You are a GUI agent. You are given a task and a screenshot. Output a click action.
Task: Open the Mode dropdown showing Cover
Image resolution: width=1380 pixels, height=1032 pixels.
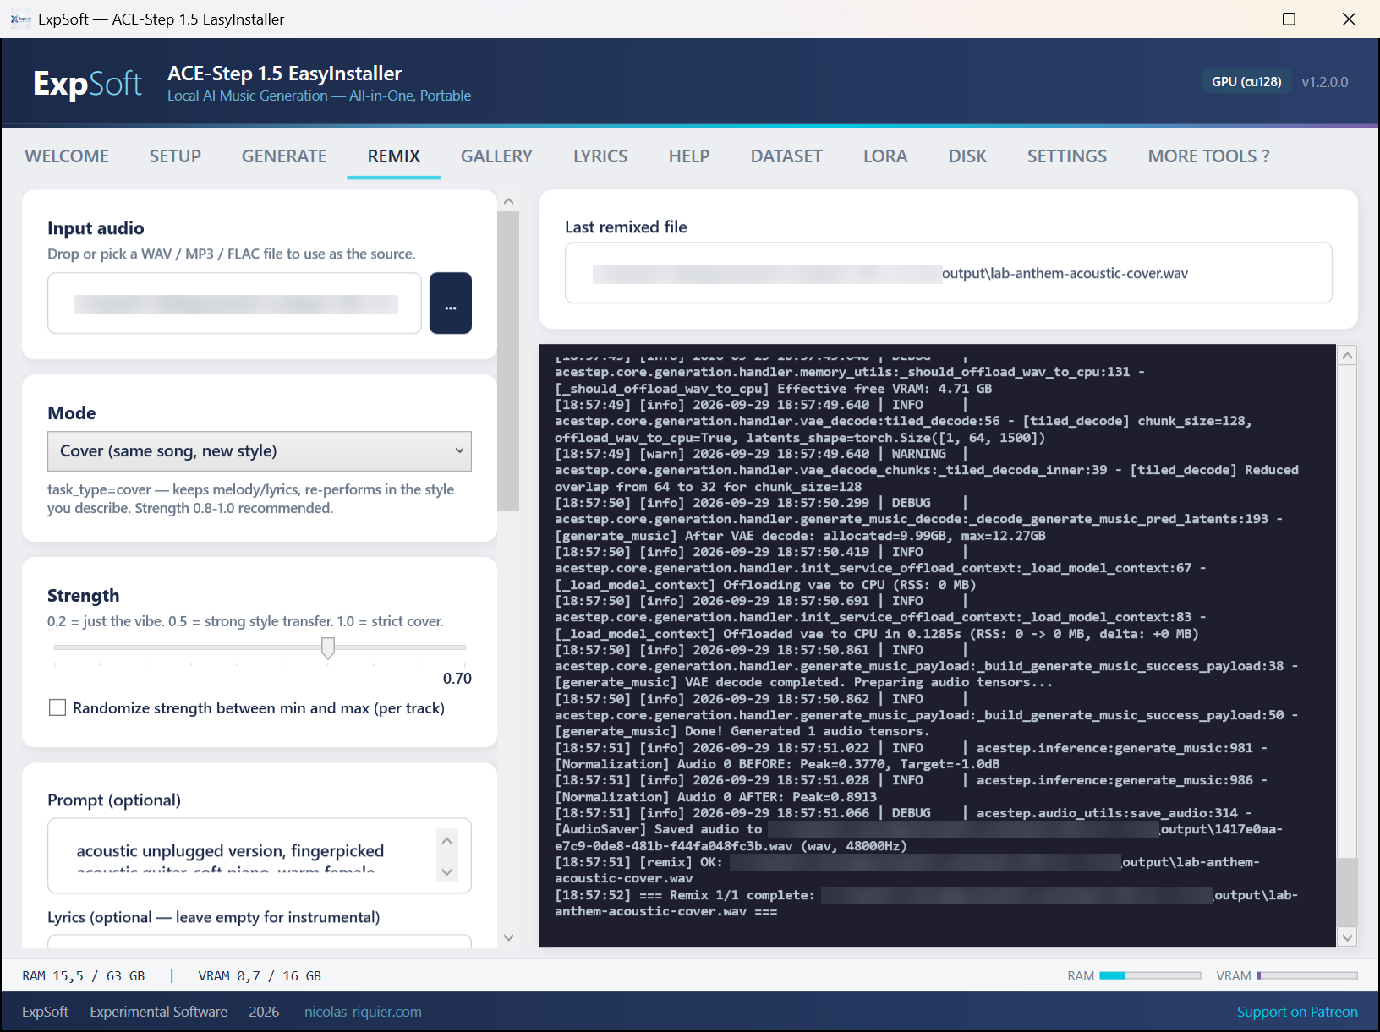coord(260,451)
